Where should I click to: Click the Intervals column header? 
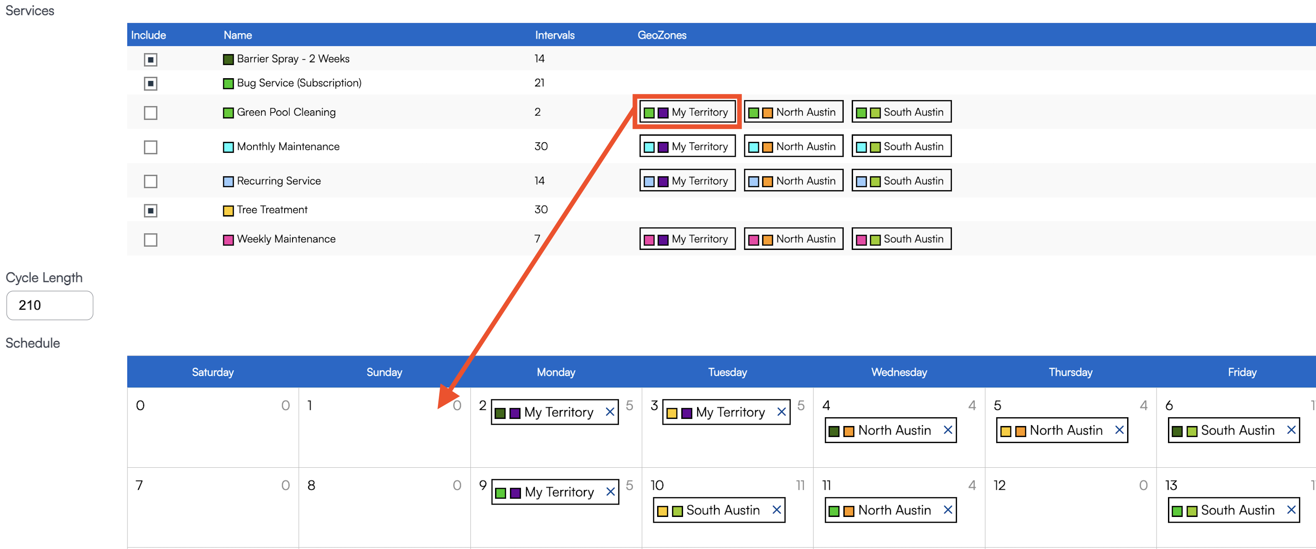(x=554, y=35)
